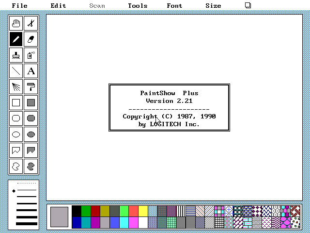Pick the blue zigzag pattern swatch

190,211
